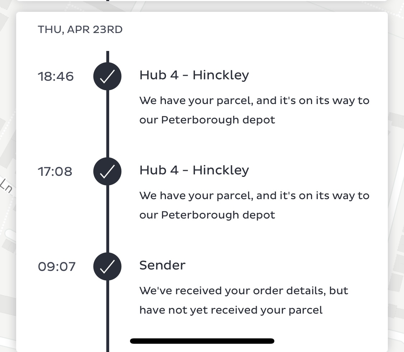Image resolution: width=404 pixels, height=352 pixels.
Task: Tap the timeline line between 17:08 and 09:07
Action: click(x=108, y=219)
